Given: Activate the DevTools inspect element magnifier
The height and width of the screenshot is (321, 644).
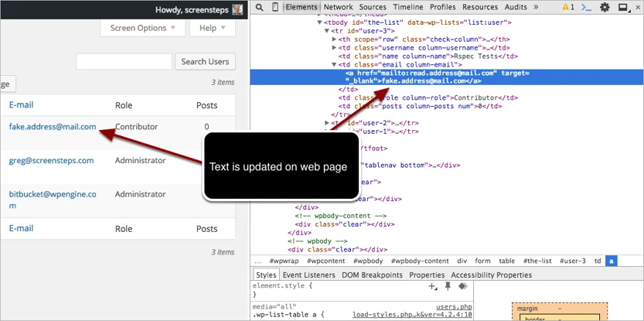Looking at the screenshot, I should pyautogui.click(x=259, y=7).
